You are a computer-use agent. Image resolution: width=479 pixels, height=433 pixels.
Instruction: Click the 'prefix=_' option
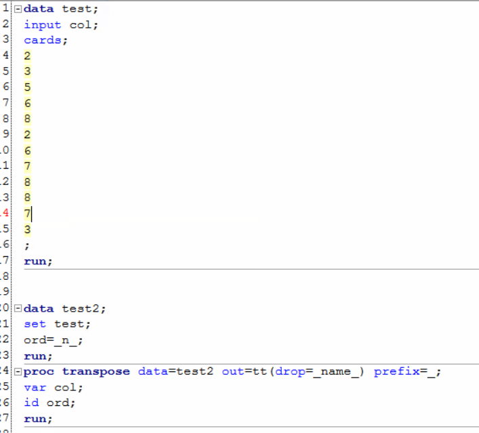click(x=404, y=371)
